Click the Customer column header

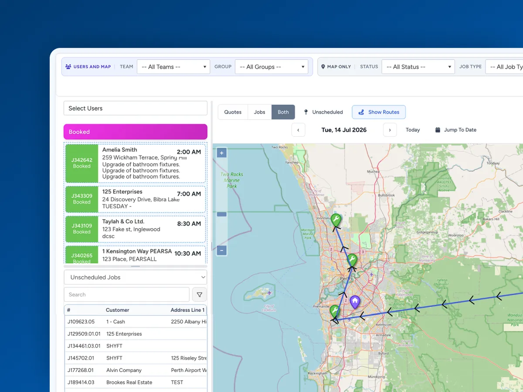click(118, 310)
